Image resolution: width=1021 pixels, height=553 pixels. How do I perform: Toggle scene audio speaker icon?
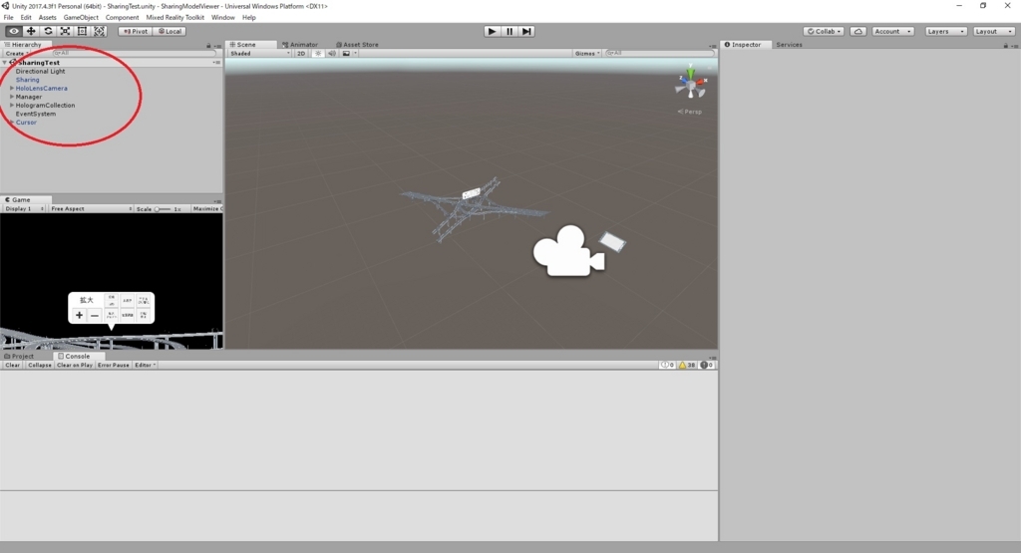[332, 54]
